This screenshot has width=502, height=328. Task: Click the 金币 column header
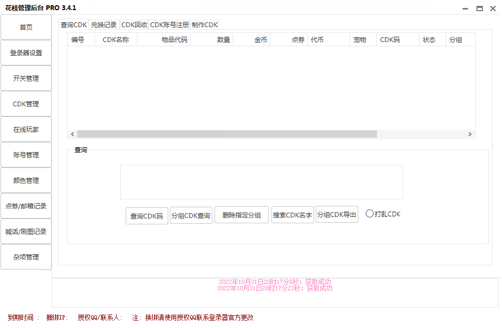click(252, 40)
